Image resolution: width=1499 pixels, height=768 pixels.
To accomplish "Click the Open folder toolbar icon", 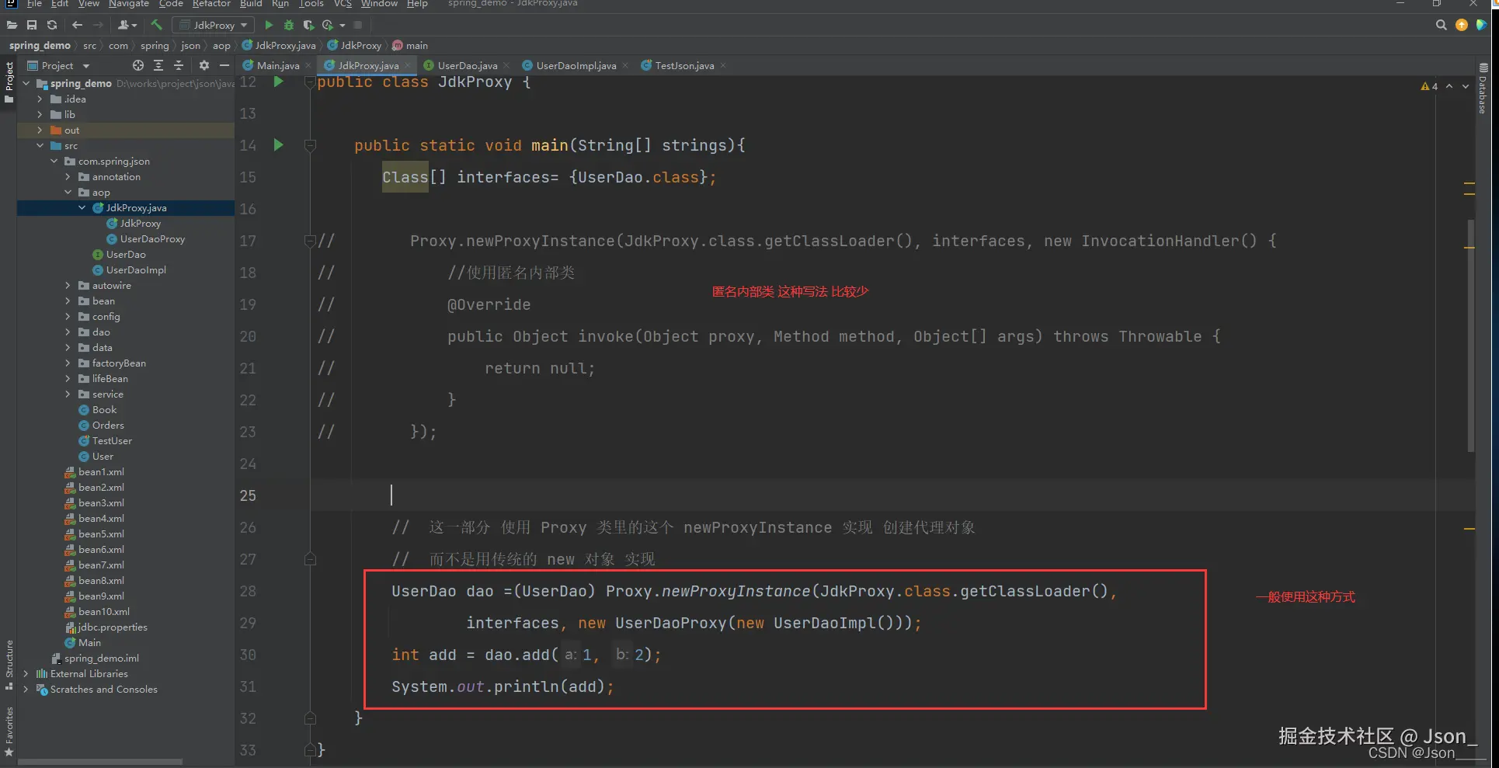I will coord(12,25).
